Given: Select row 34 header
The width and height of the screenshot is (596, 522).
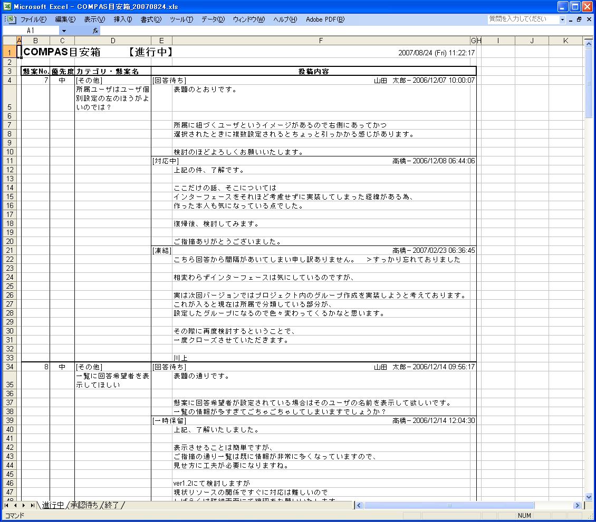Looking at the screenshot, I should (x=9, y=367).
